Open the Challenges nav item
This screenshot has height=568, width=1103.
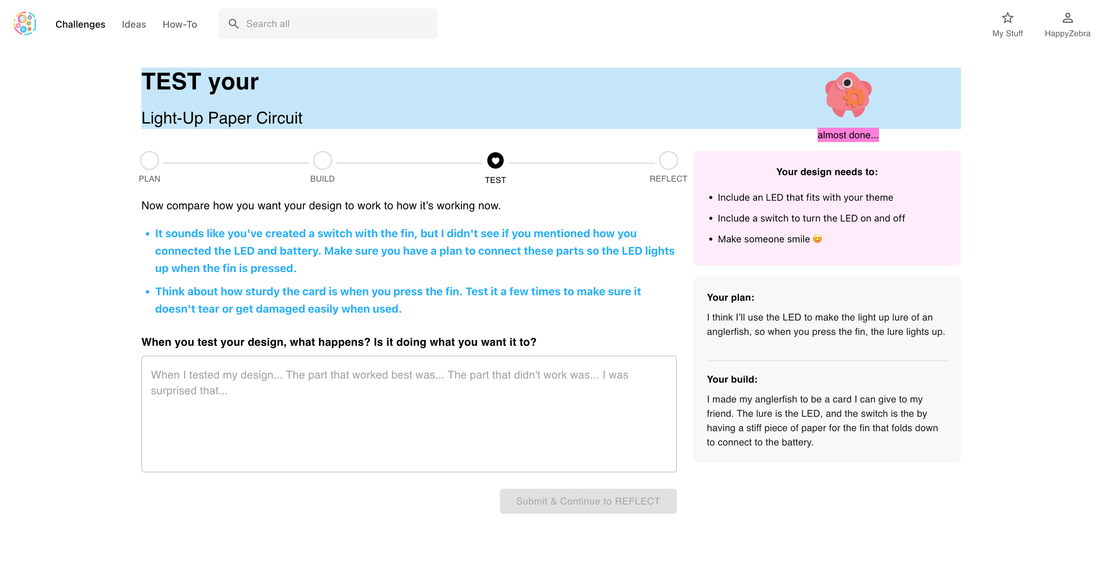[x=80, y=24]
